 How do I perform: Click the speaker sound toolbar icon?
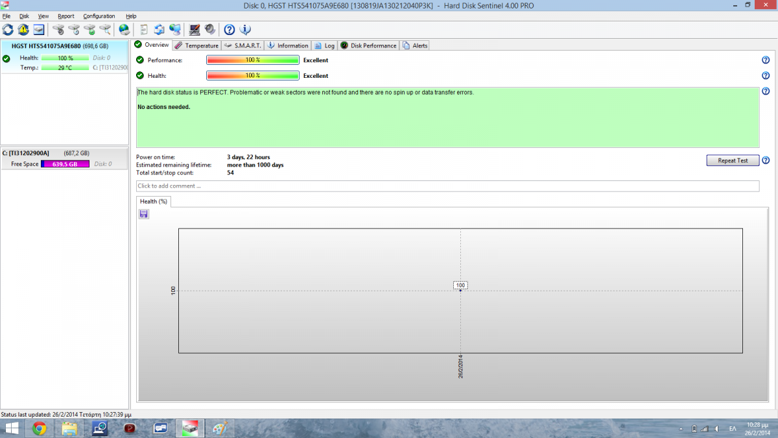click(x=210, y=29)
